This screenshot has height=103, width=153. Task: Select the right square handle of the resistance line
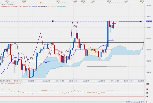tap(141, 21)
